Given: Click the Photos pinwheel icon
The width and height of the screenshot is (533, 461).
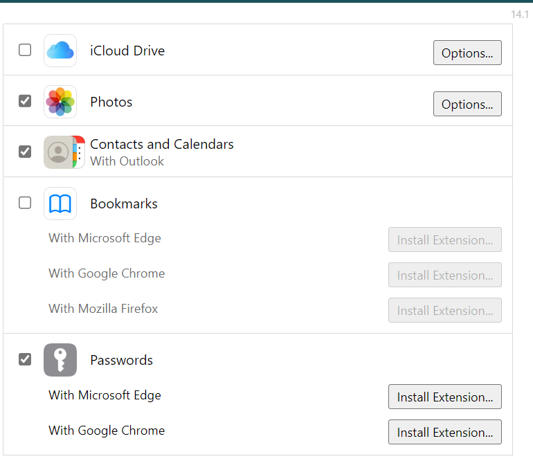Looking at the screenshot, I should coord(60,102).
